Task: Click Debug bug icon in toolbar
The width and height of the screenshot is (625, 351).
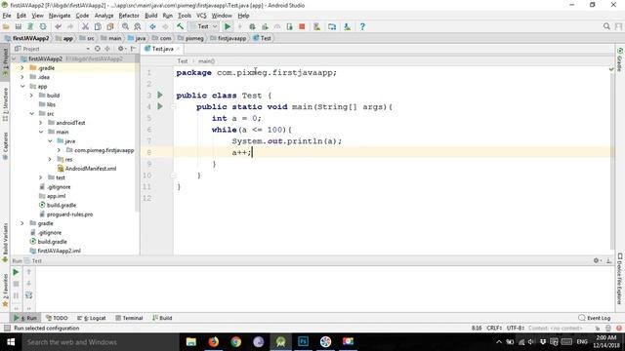Action: tap(252, 26)
